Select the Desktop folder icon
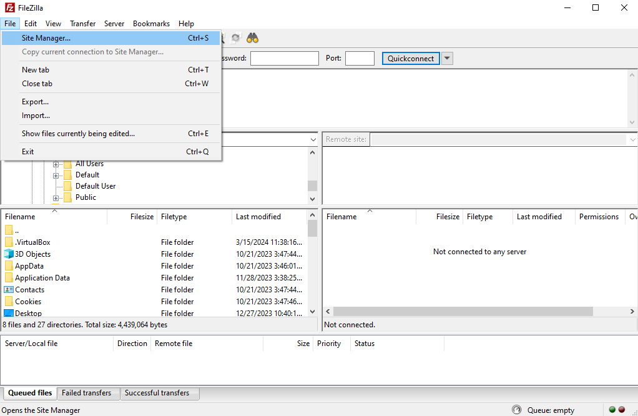Viewport: 638px width, 416px height. pyautogui.click(x=9, y=313)
